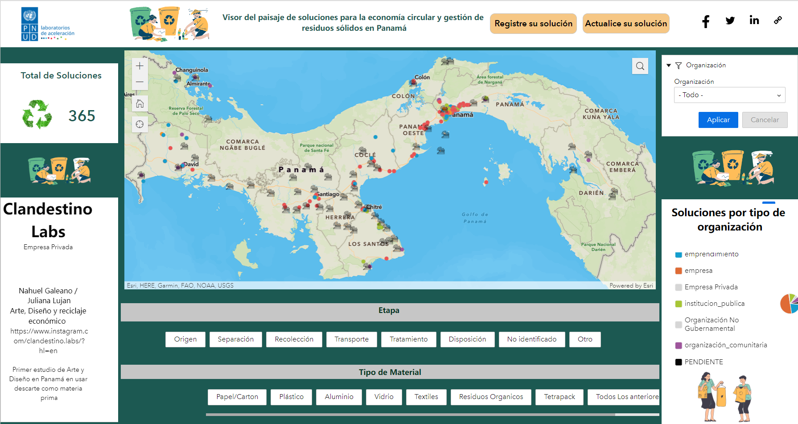Image resolution: width=798 pixels, height=424 pixels.
Task: Reset map to home extent
Action: (x=140, y=104)
